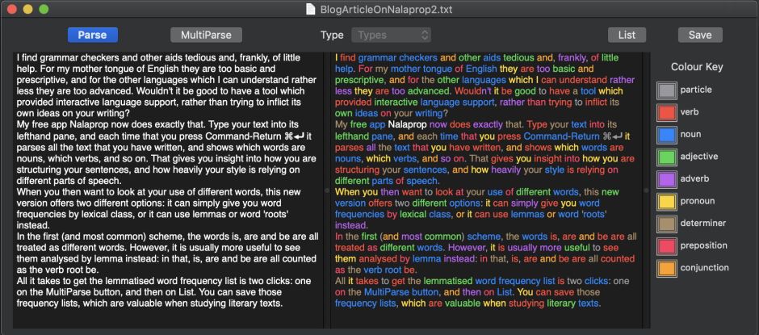The width and height of the screenshot is (759, 335).
Task: Open the blue noun colour swatch
Action: pos(666,135)
